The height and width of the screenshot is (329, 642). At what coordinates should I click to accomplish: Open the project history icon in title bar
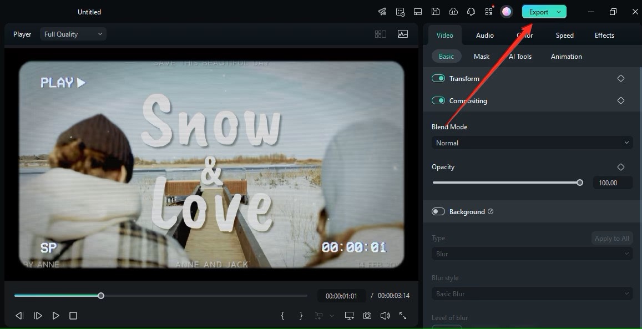click(x=400, y=12)
